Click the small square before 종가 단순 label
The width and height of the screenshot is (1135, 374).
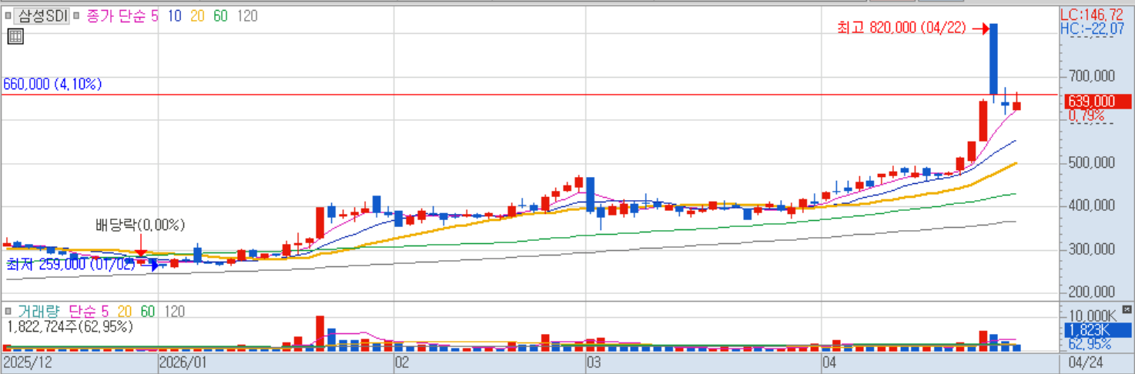(77, 15)
